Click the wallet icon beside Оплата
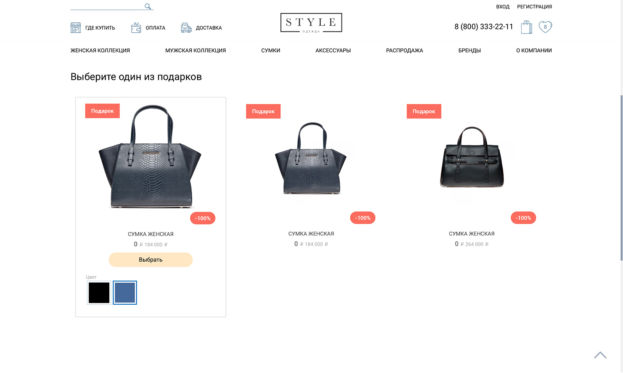The width and height of the screenshot is (623, 373). tap(136, 28)
